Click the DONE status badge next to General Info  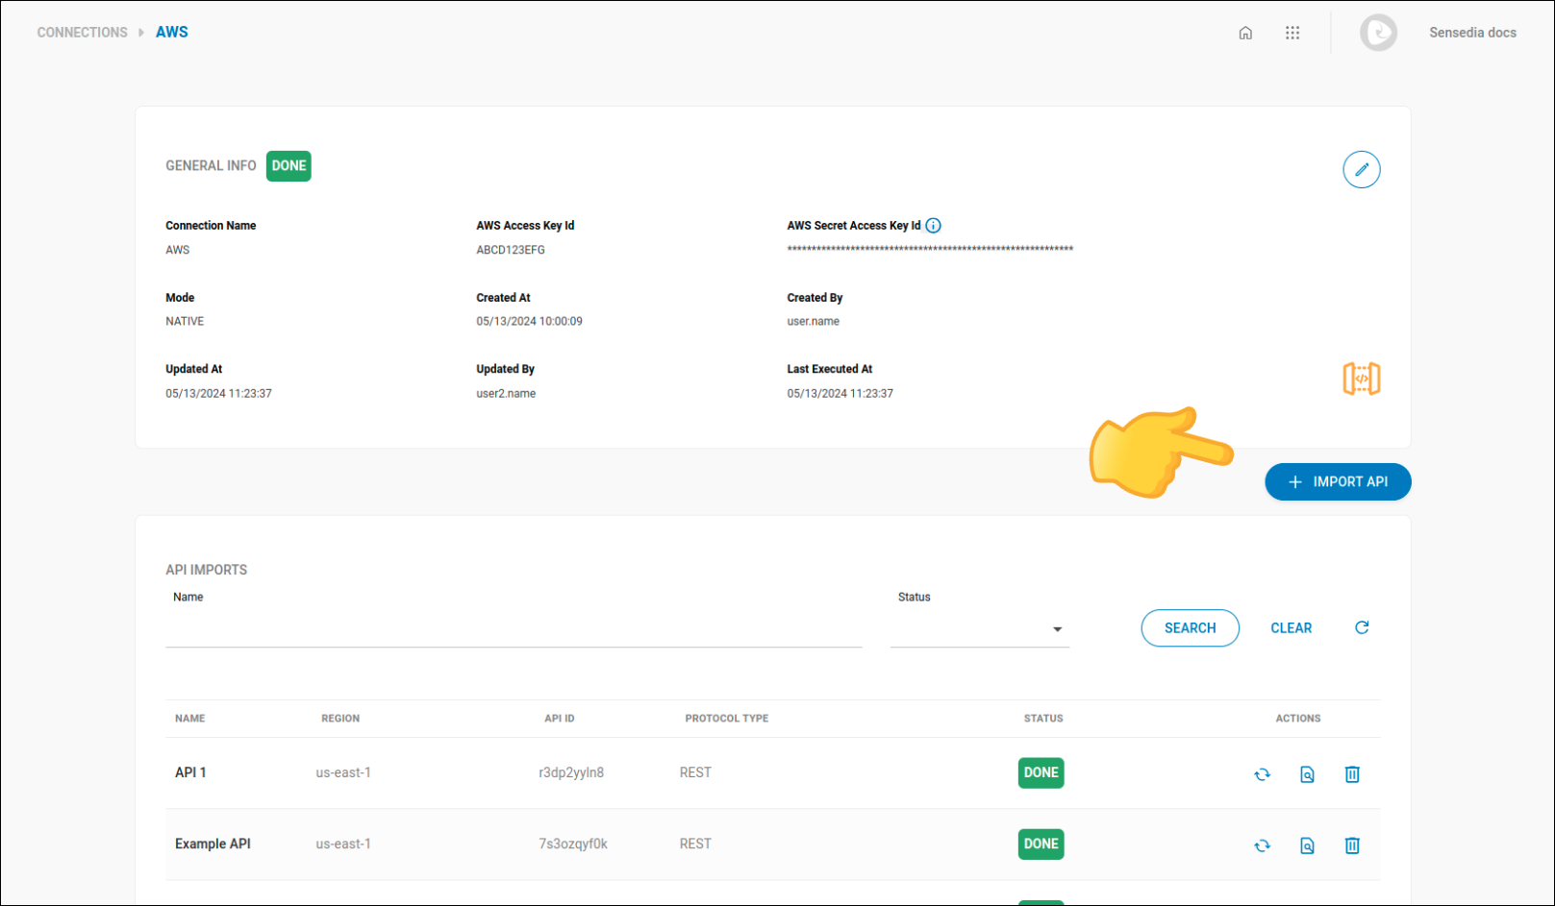click(288, 165)
